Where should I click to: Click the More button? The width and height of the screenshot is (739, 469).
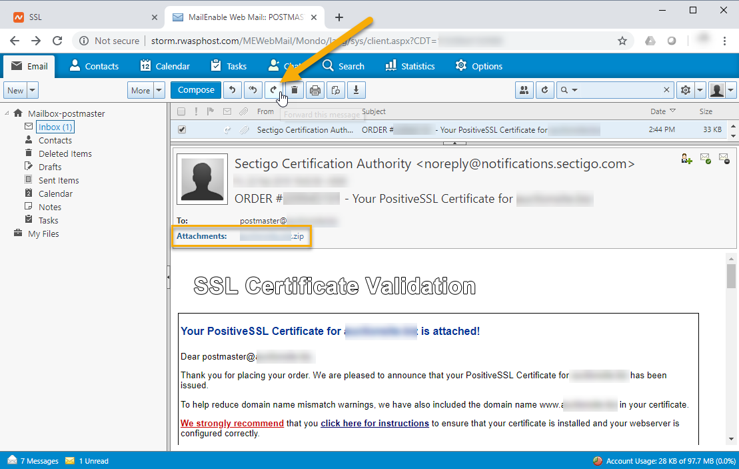click(x=141, y=90)
